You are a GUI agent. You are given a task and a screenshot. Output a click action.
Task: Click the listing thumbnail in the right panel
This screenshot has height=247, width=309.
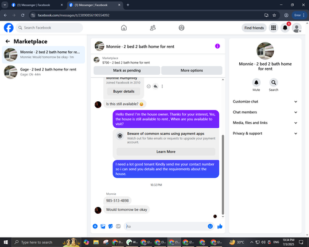pyautogui.click(x=265, y=51)
